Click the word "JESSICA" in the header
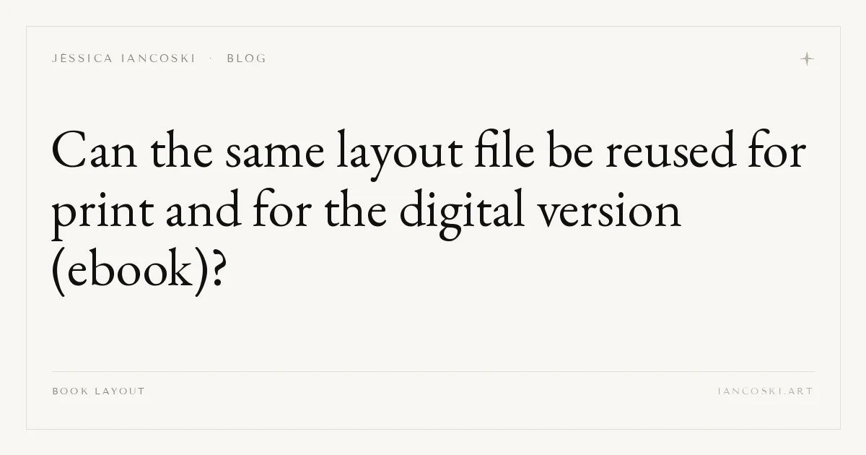This screenshot has width=866, height=455. (x=82, y=58)
